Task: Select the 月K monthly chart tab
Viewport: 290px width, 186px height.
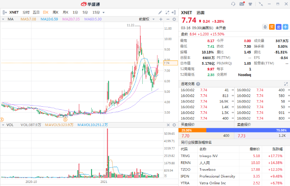Action: tap(65, 12)
